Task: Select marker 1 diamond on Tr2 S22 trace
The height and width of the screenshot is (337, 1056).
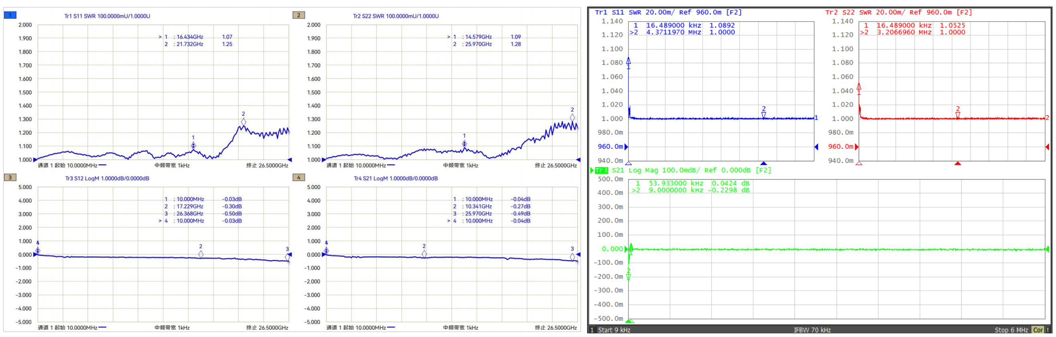Action: [x=464, y=144]
